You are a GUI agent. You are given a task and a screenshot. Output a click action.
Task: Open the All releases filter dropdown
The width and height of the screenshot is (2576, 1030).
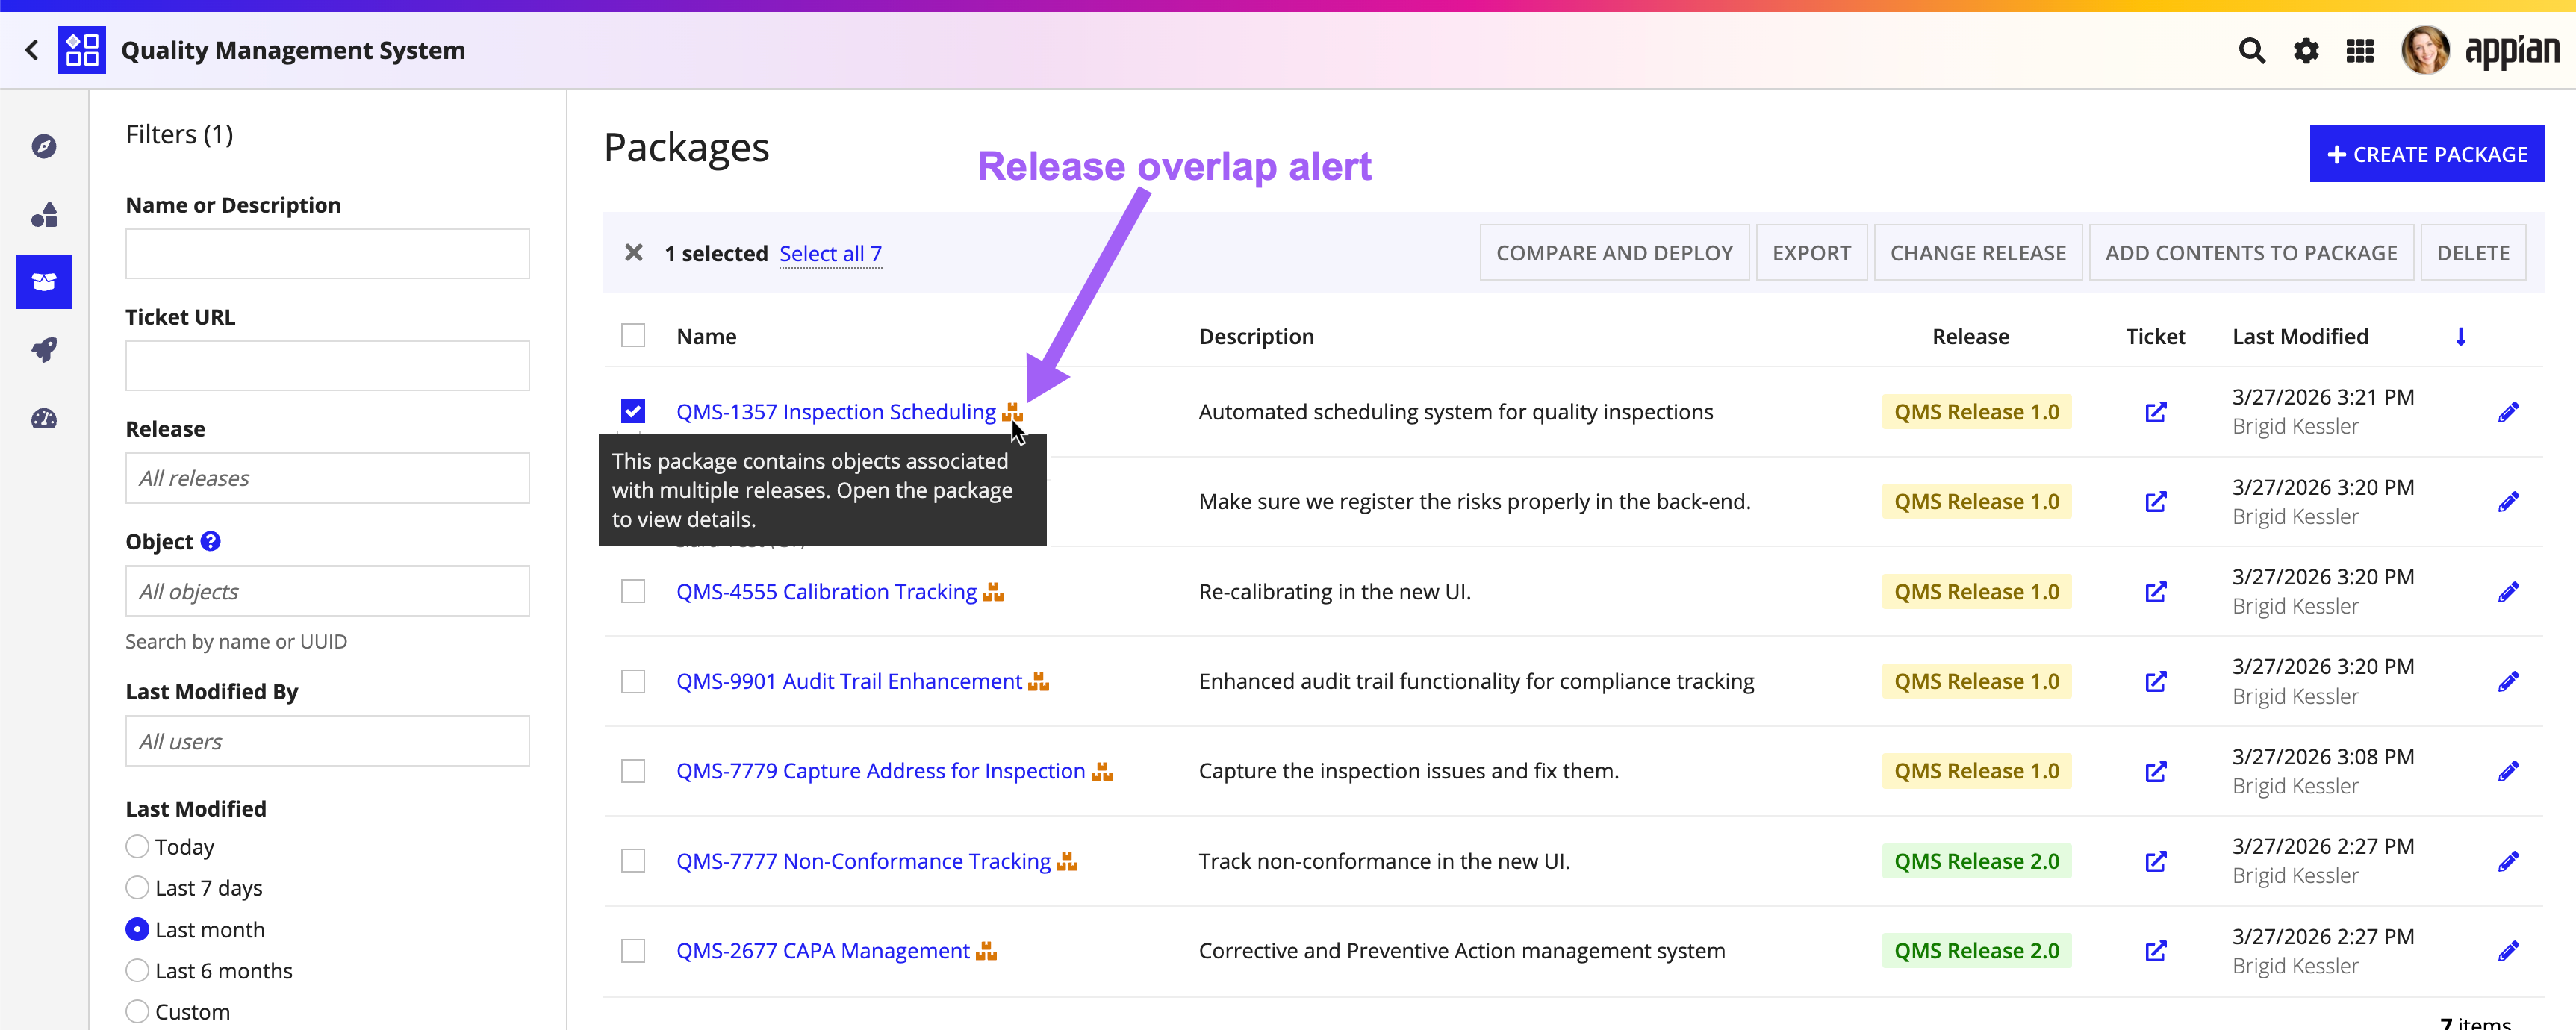pos(327,478)
